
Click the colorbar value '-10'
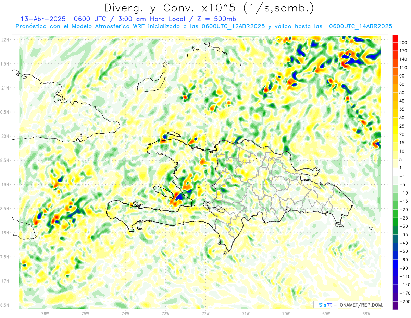coord(403,193)
